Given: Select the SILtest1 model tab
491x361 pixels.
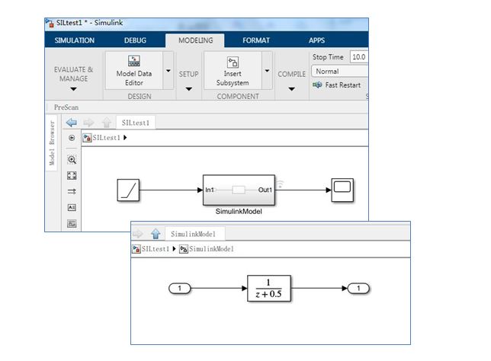Looking at the screenshot, I should [x=136, y=123].
